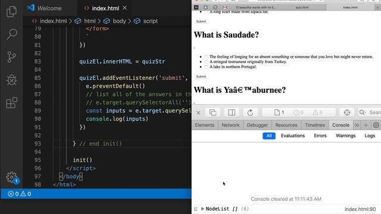
Task: Open the Extensions view in activity bar
Action: tap(11, 103)
